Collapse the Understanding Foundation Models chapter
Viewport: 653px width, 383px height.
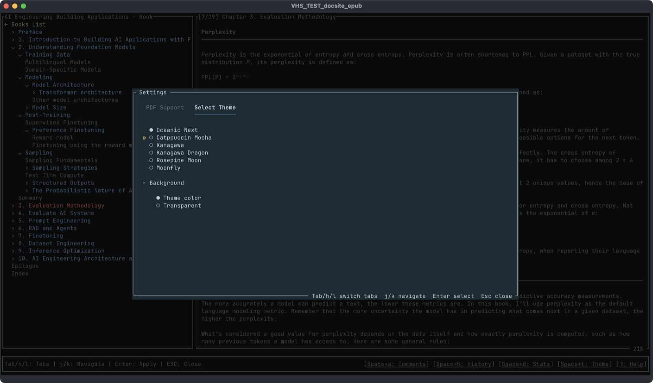point(13,47)
